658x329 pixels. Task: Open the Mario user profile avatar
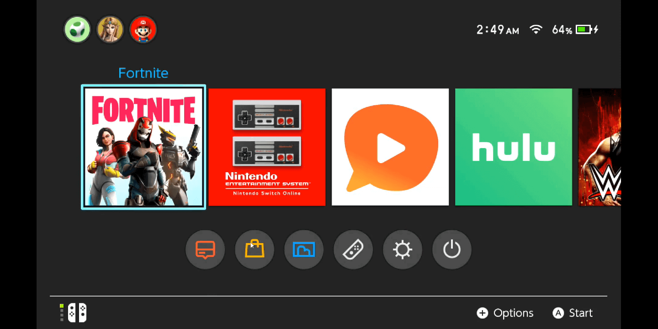143,30
